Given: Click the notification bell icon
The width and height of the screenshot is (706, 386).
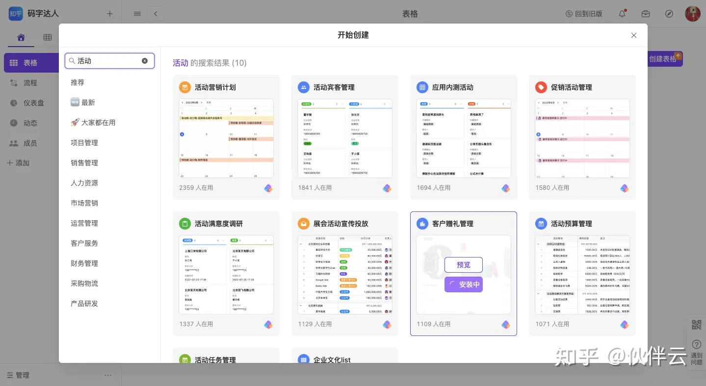Looking at the screenshot, I should coord(622,14).
